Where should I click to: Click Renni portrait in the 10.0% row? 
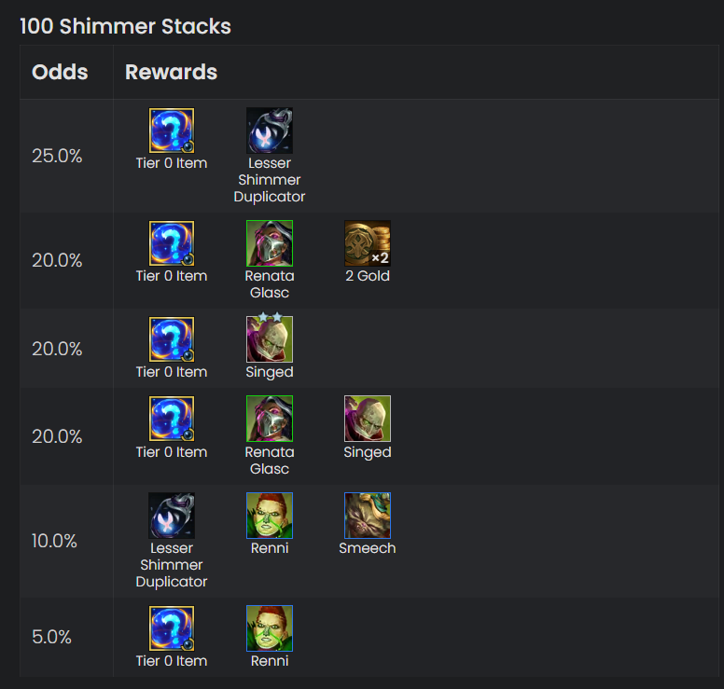(270, 516)
